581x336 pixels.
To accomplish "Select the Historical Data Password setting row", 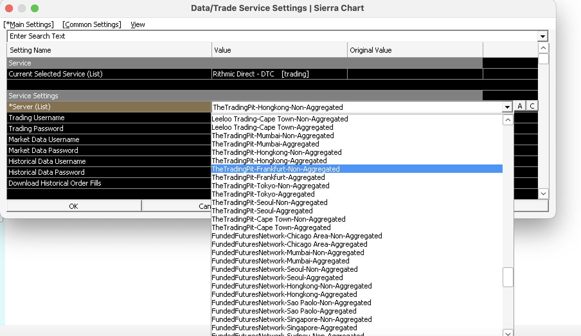I will click(x=109, y=172).
